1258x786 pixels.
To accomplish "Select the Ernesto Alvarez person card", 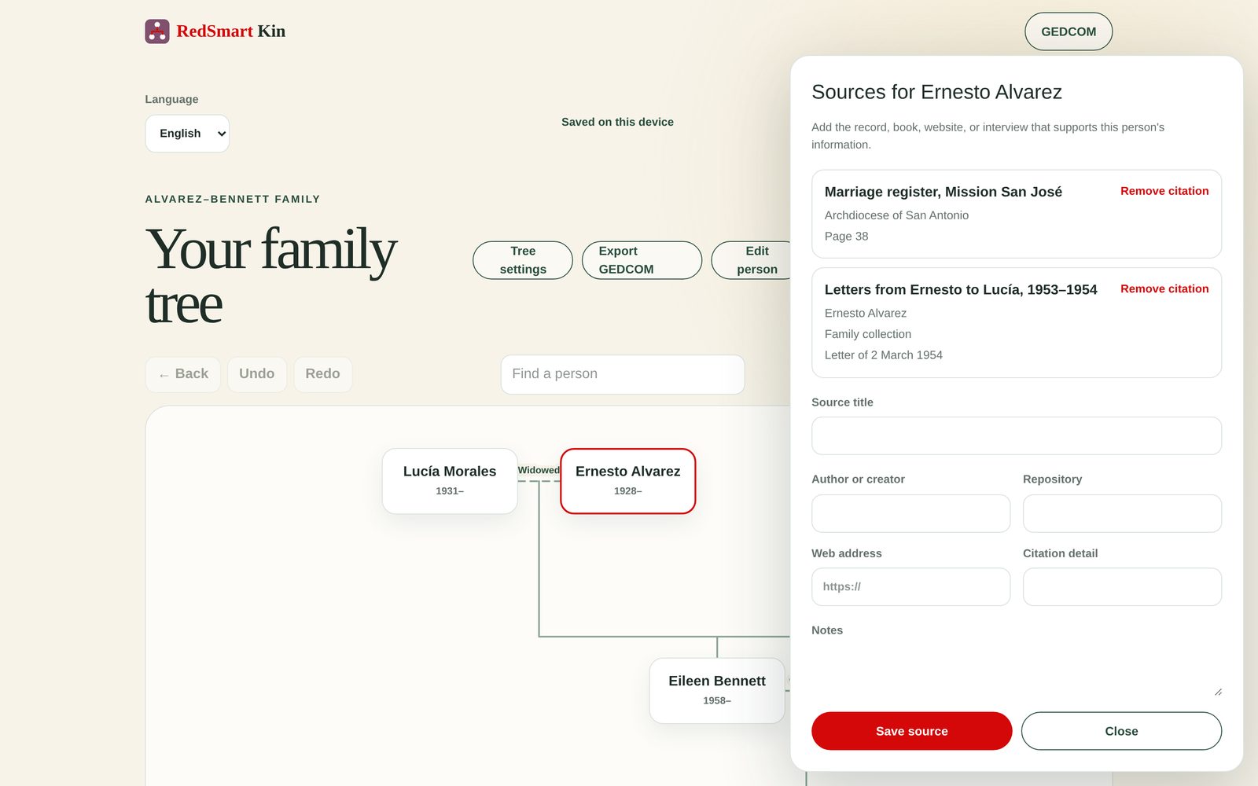I will point(628,481).
